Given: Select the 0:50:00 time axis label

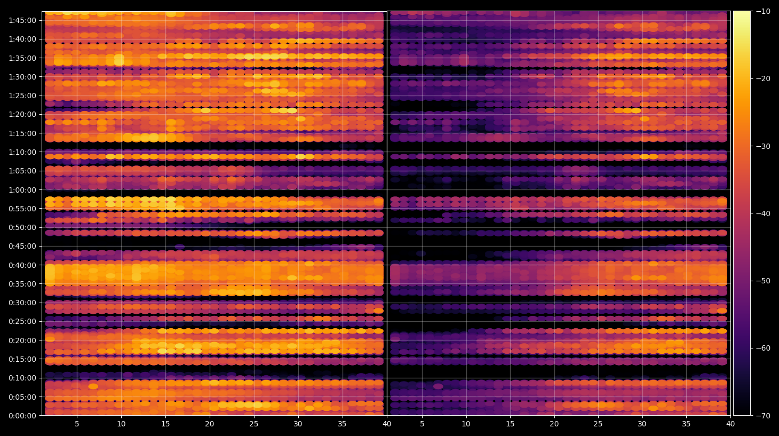Looking at the screenshot, I should click(x=22, y=227).
